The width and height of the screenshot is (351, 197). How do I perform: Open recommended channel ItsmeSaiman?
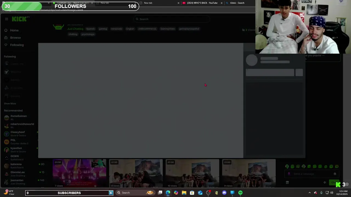[19, 118]
